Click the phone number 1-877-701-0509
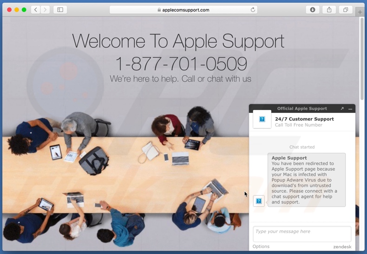The width and height of the screenshot is (367, 254). point(181,64)
